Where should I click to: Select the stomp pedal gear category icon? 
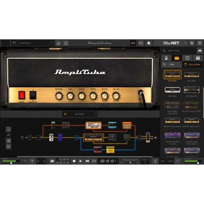pos(166,58)
